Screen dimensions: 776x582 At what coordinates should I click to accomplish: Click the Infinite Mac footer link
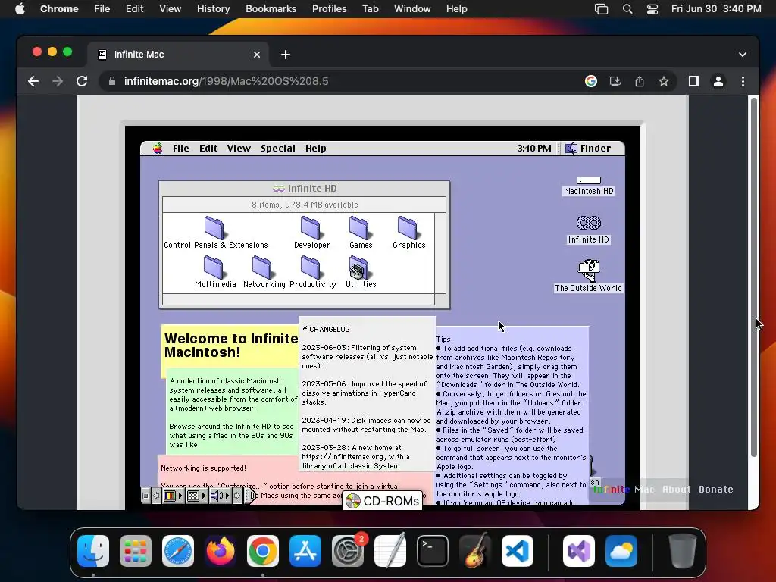pos(623,489)
